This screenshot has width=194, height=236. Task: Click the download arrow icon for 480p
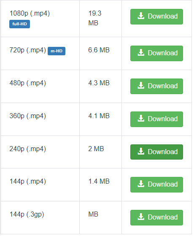click(141, 86)
